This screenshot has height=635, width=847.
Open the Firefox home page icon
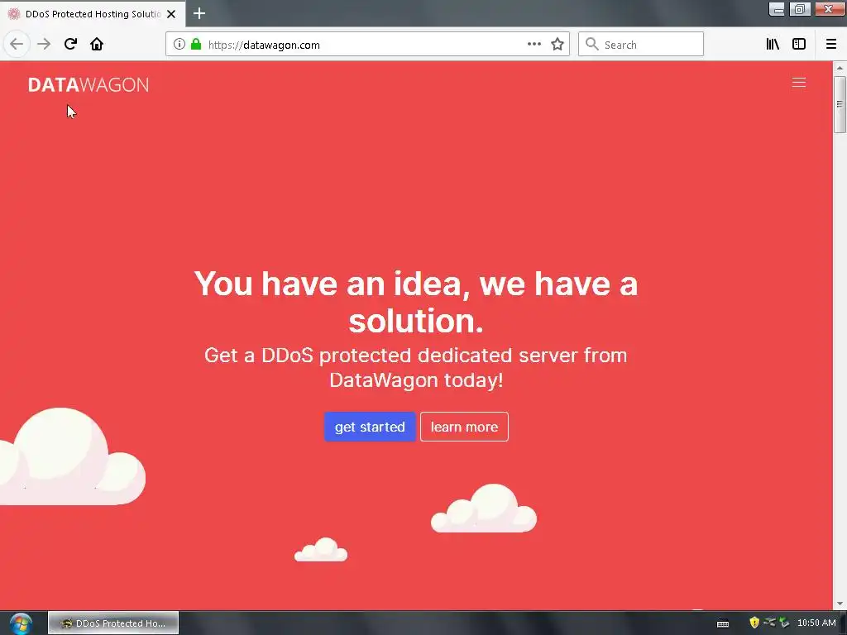pos(97,44)
